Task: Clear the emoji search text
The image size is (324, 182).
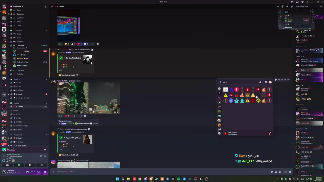Action: point(260,82)
